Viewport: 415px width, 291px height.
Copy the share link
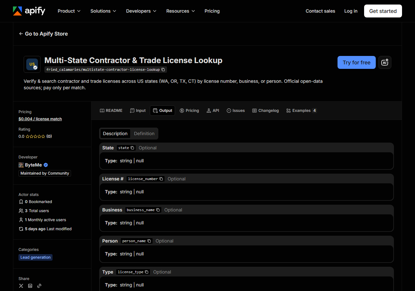[x=39, y=286]
